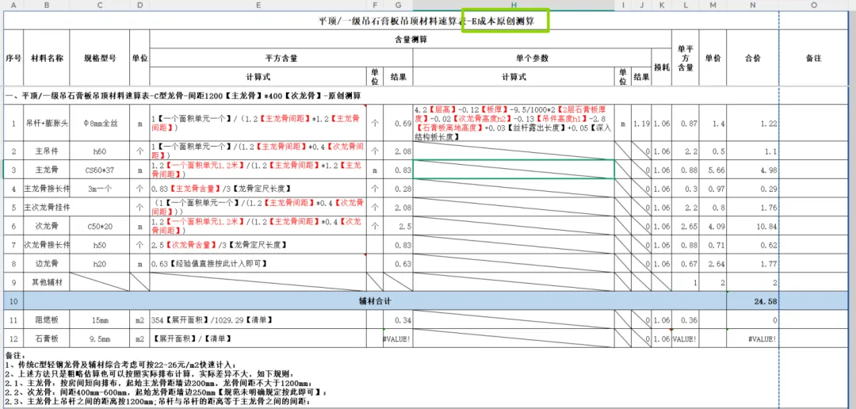Screen dimensions: 856x409
Task: Click the 合价 header cell
Action: [x=753, y=59]
